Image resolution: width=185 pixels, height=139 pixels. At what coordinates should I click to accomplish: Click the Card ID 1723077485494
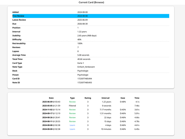85,79
